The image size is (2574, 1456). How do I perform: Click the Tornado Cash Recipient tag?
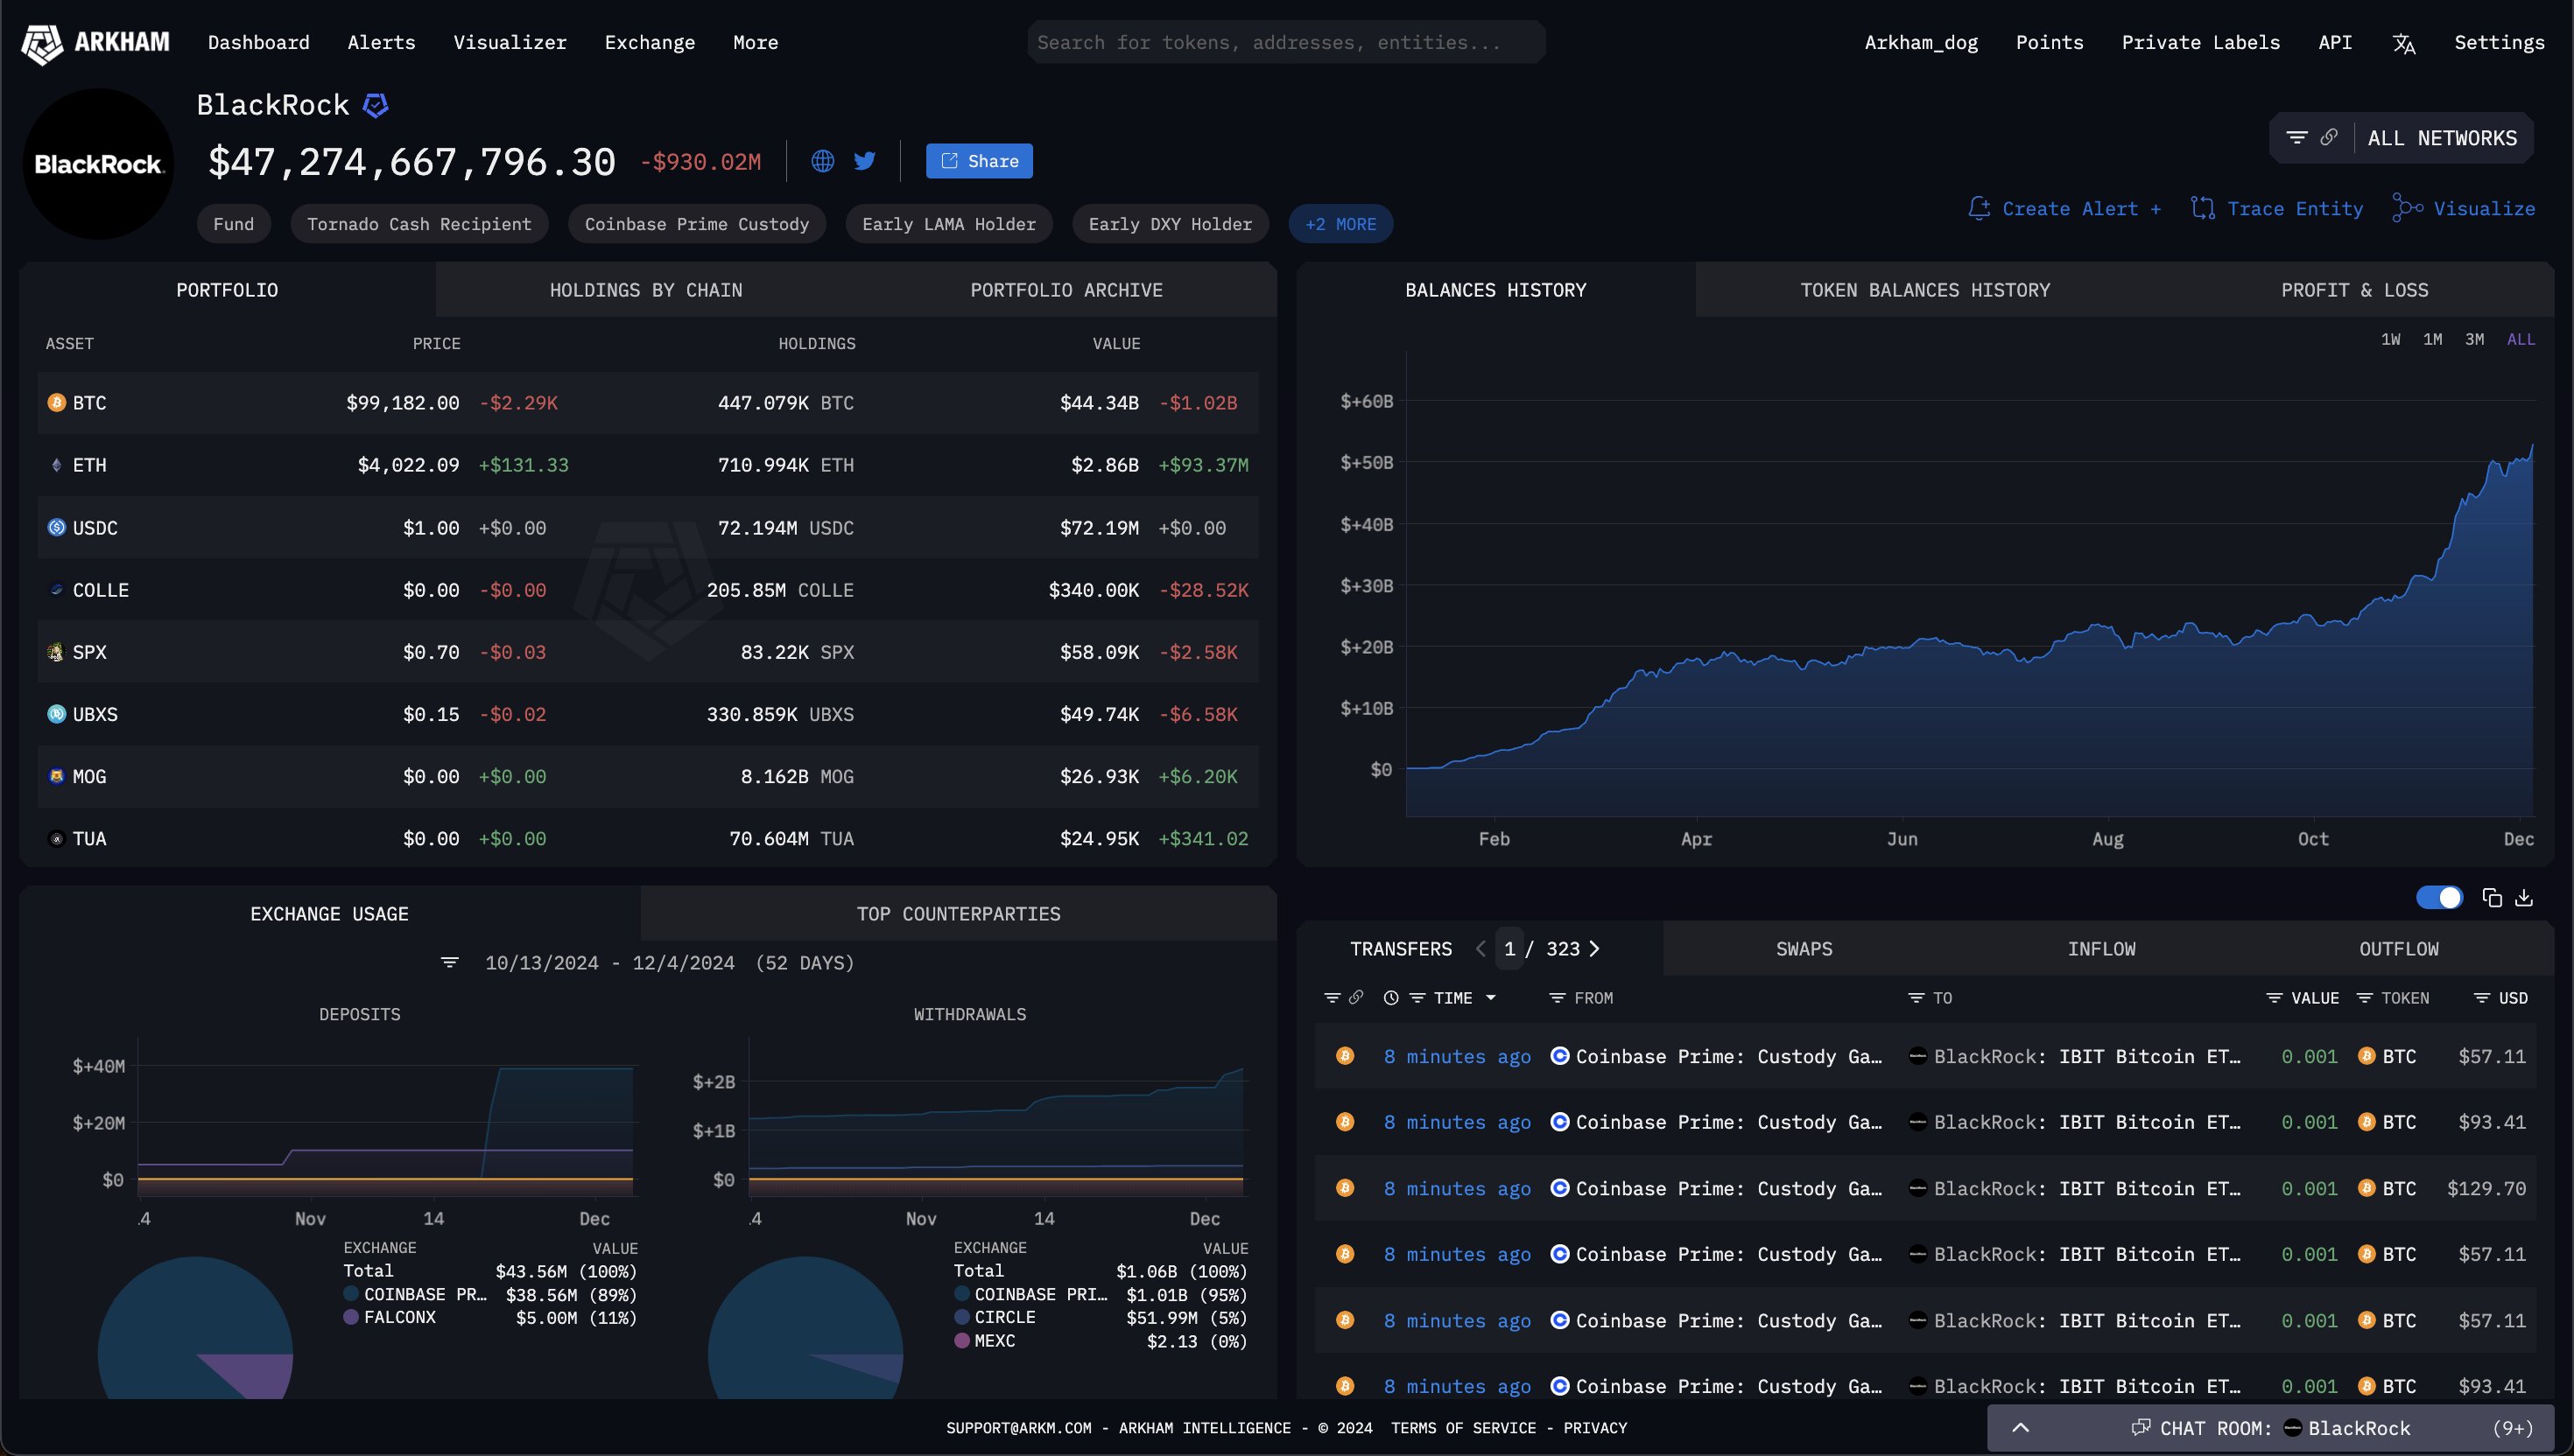coord(419,224)
